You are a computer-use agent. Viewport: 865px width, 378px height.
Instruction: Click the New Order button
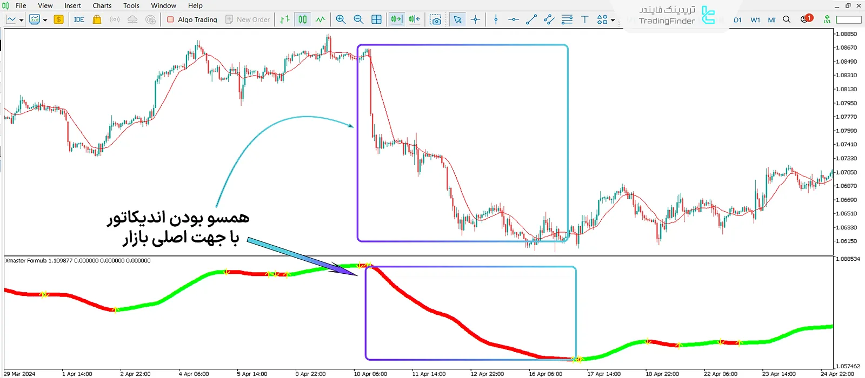click(x=248, y=19)
